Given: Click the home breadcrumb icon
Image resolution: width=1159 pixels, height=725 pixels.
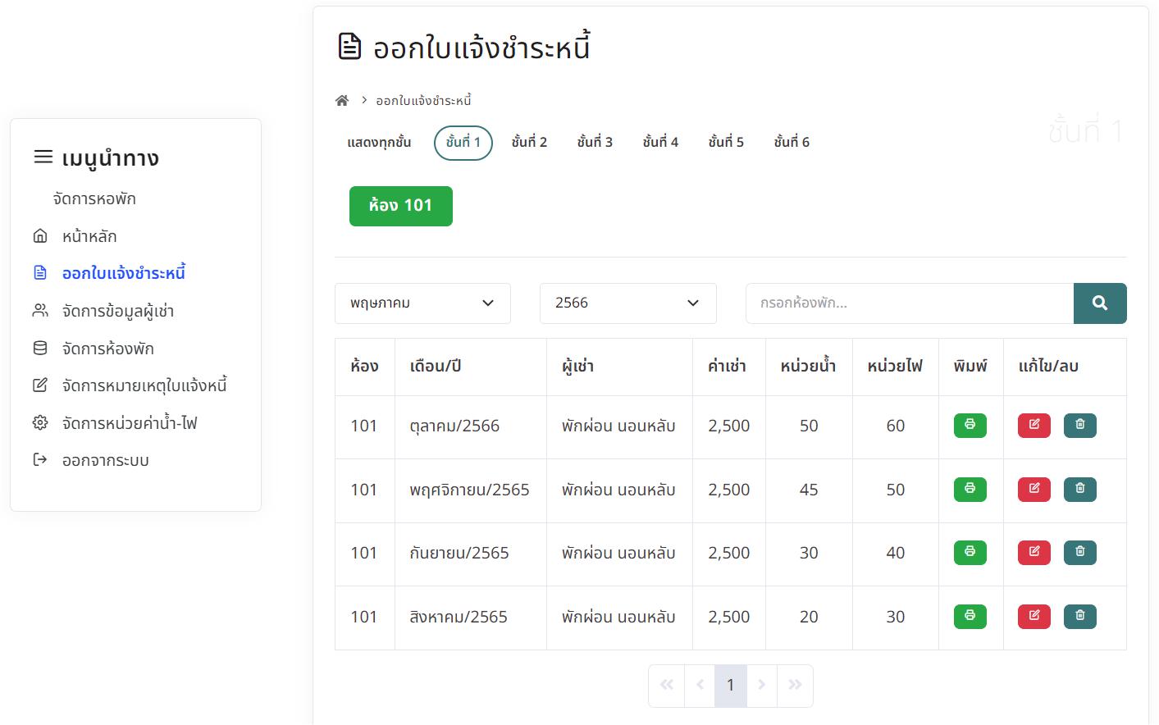Looking at the screenshot, I should tap(342, 101).
